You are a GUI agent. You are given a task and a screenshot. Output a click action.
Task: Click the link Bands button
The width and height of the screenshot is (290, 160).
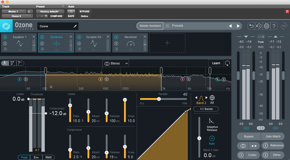point(206,109)
